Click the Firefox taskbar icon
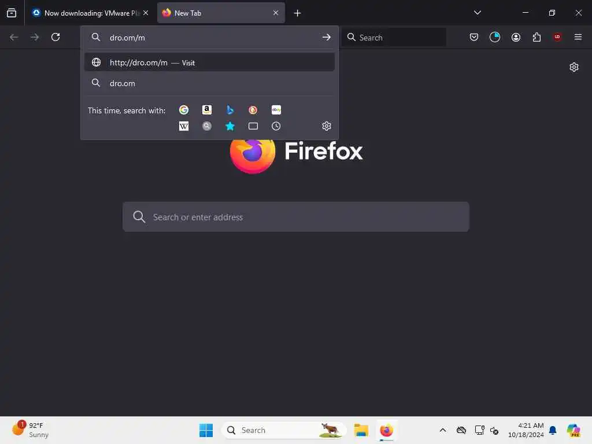The width and height of the screenshot is (592, 444). (386, 430)
